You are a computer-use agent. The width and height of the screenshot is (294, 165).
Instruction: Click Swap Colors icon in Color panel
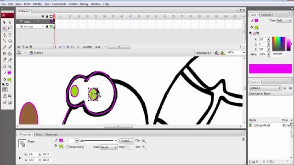[258, 33]
